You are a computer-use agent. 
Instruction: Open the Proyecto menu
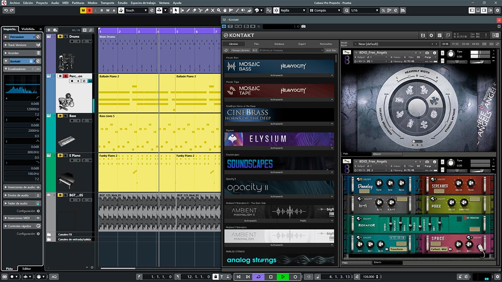[x=42, y=3]
